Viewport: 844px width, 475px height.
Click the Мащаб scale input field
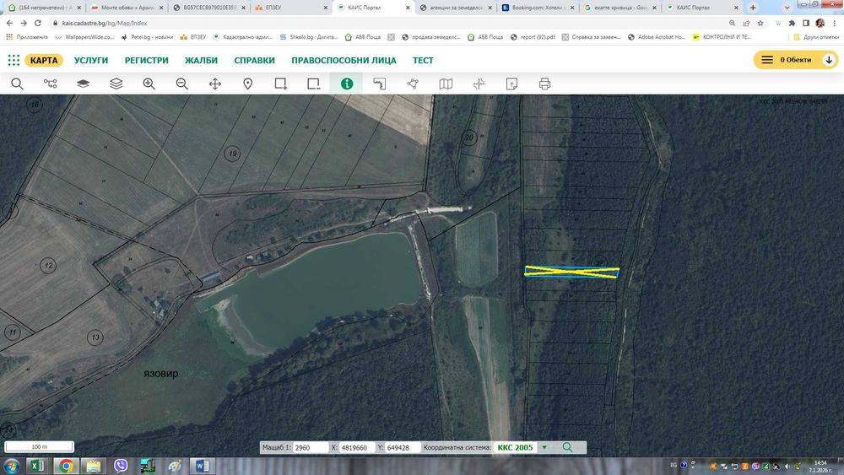click(x=310, y=447)
